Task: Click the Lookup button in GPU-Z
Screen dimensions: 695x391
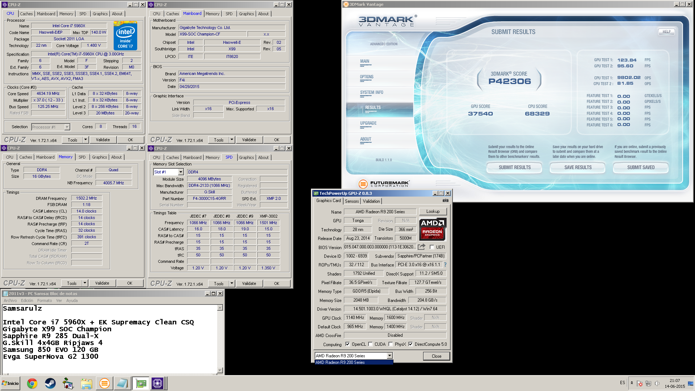Action: coord(433,211)
